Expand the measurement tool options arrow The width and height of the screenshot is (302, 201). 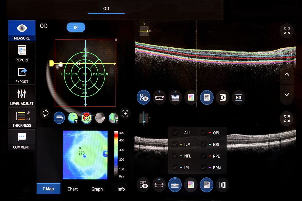click(159, 92)
